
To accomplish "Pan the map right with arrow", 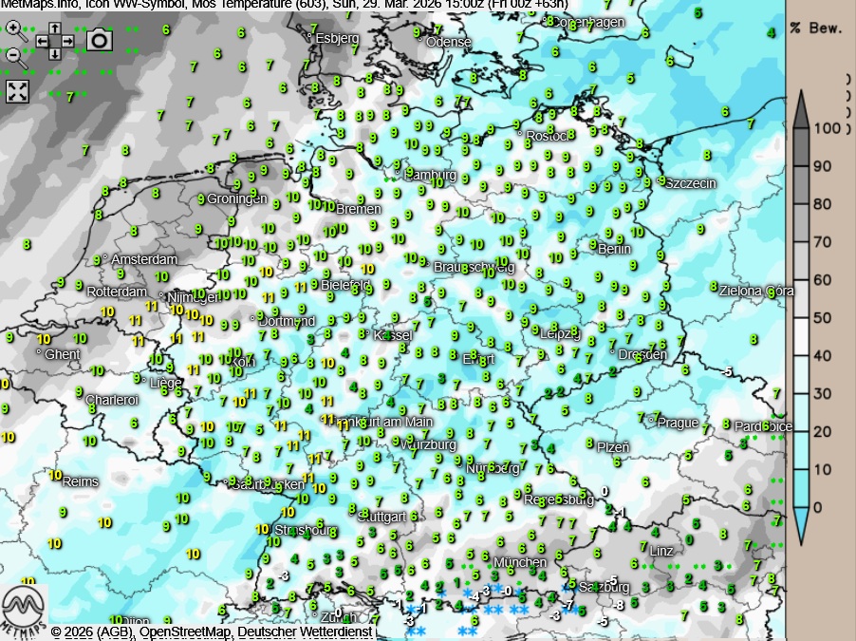I will [68, 41].
